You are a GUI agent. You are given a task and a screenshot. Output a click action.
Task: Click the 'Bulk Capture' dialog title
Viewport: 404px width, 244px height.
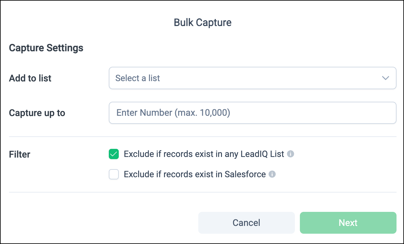click(x=203, y=23)
